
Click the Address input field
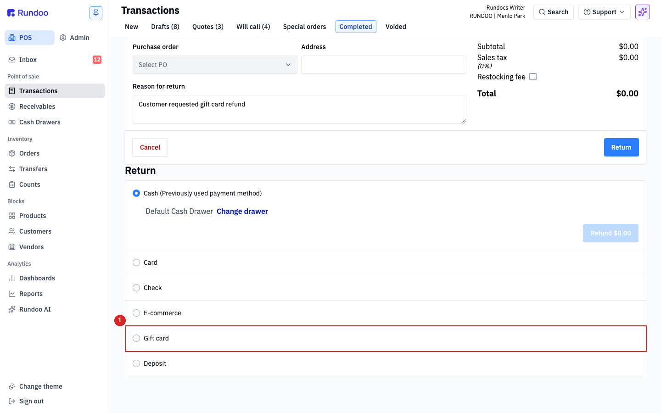[x=384, y=65]
